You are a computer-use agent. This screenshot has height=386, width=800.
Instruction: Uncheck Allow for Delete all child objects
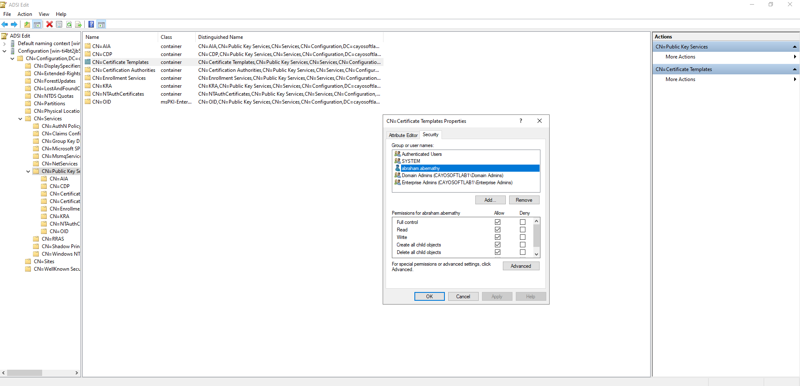click(x=497, y=252)
